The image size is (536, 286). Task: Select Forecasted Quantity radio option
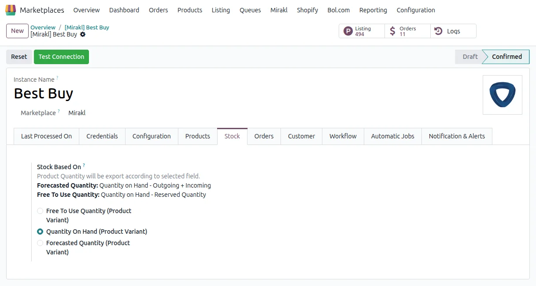pos(40,243)
